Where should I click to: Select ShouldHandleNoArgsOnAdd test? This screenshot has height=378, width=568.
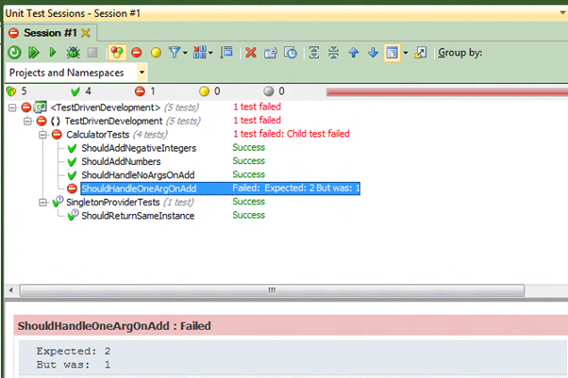point(138,175)
